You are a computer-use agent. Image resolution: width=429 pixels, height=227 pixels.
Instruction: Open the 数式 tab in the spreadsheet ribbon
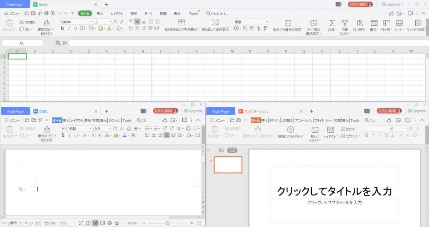tap(134, 14)
